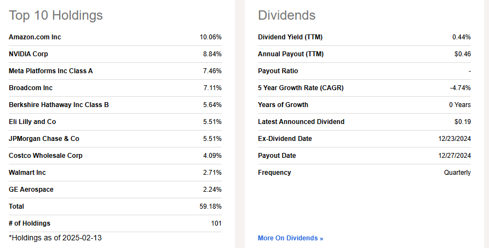Click 5 Year Growth Rate (CAGR) label
Viewport: 489px width, 248px height.
point(301,88)
